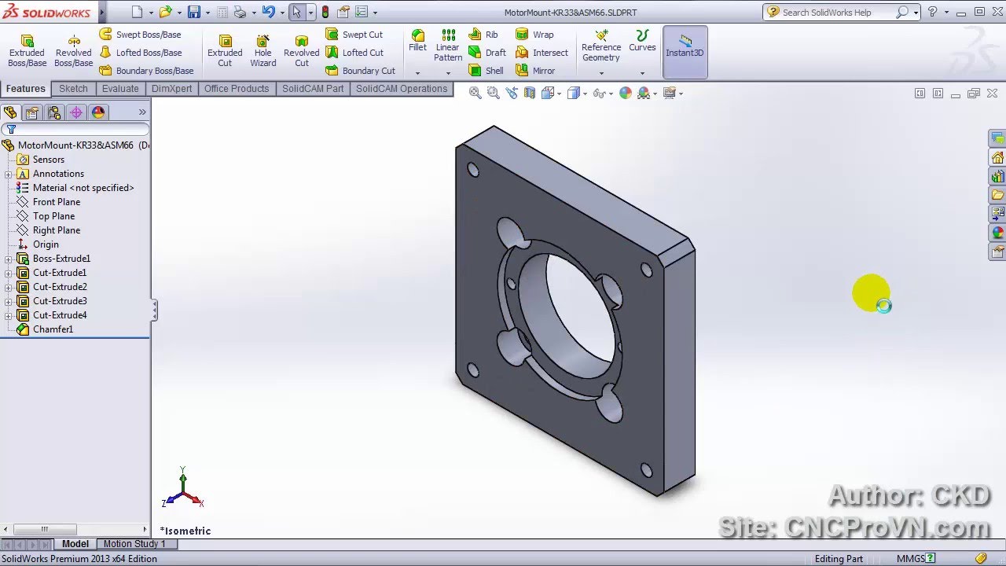The image size is (1006, 566).
Task: Click the Save icon in the top toolbar
Action: (x=193, y=12)
